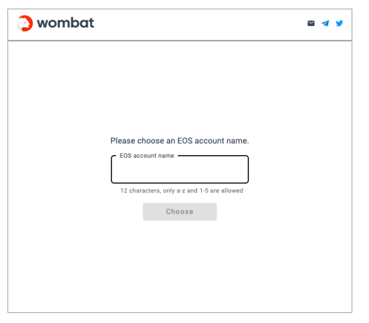Focus the EOS account name field
Screen dimensions: 369x323
coord(180,169)
